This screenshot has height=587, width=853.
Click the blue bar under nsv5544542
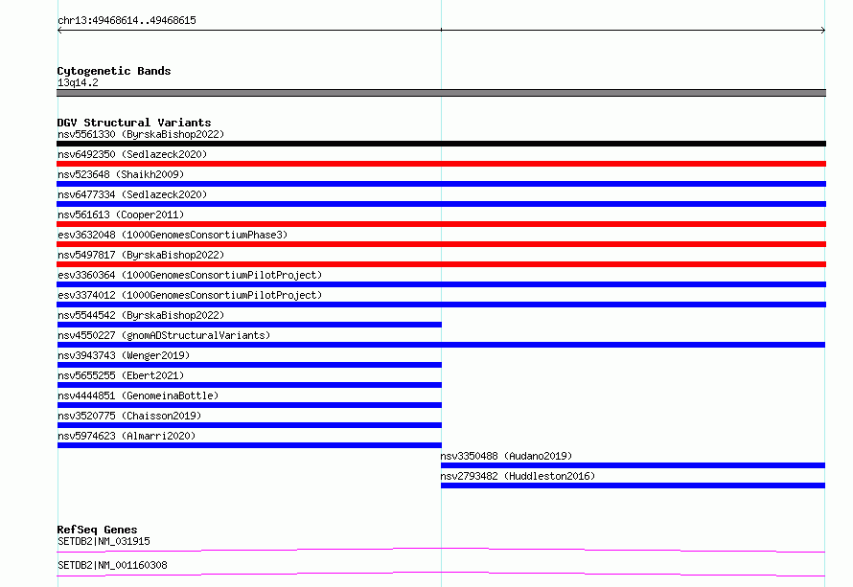[x=249, y=325]
